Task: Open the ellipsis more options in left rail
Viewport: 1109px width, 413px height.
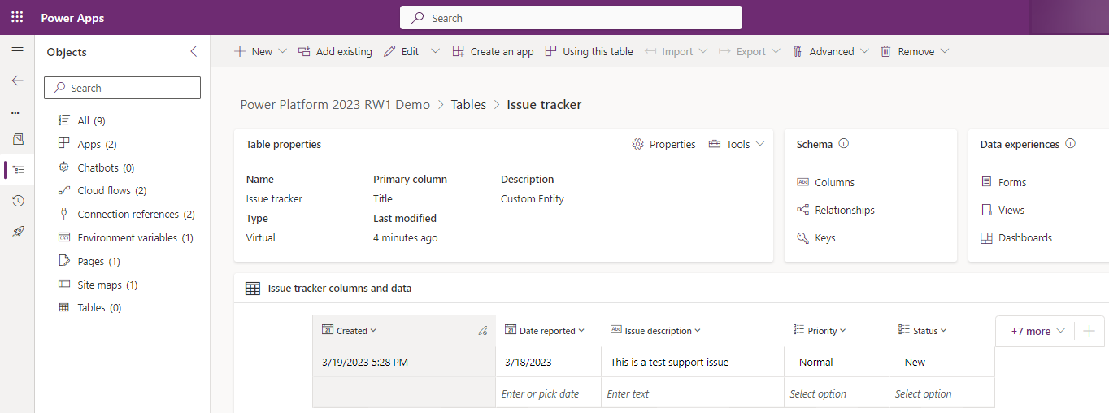Action: (x=15, y=112)
